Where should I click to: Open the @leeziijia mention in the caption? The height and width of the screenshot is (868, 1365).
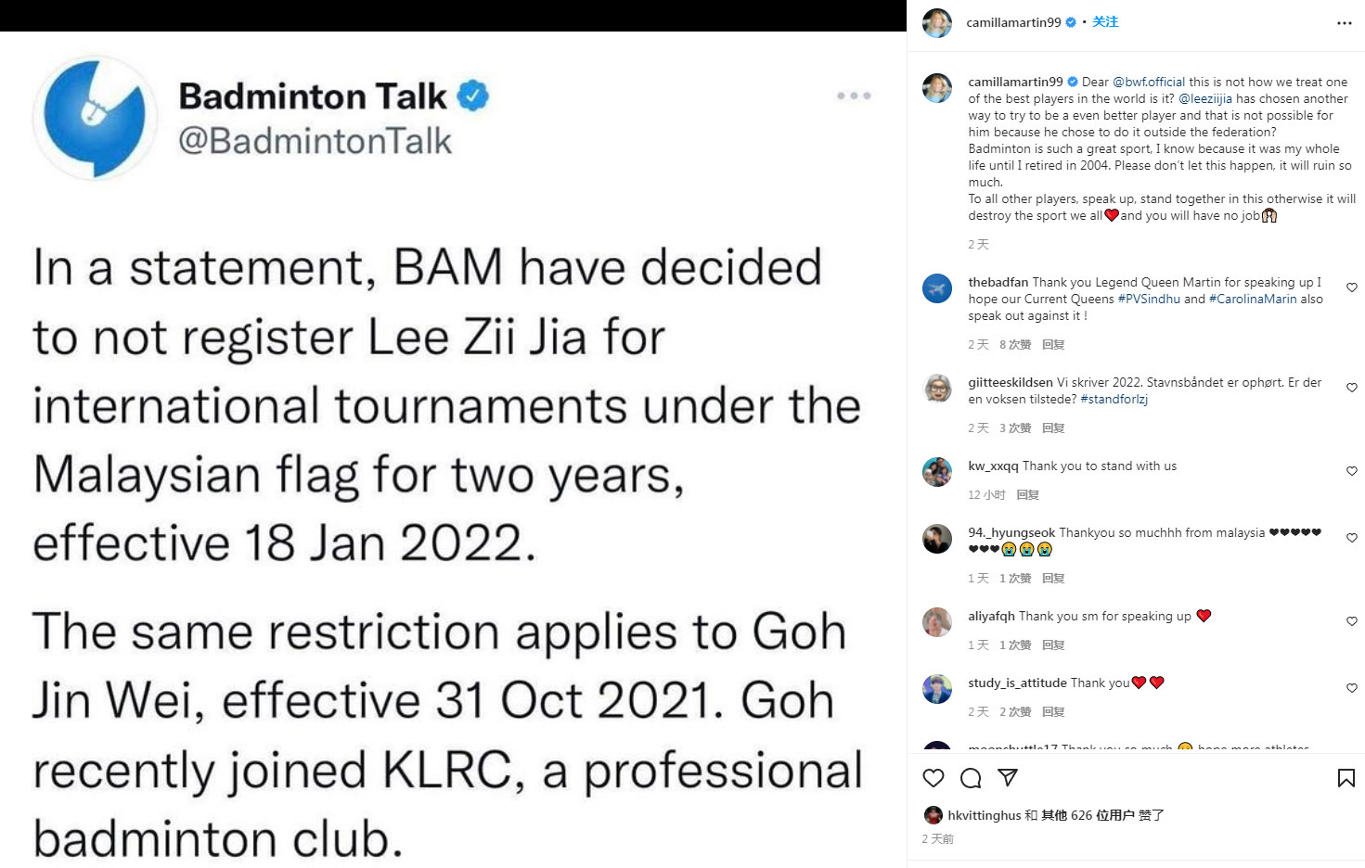point(1205,98)
